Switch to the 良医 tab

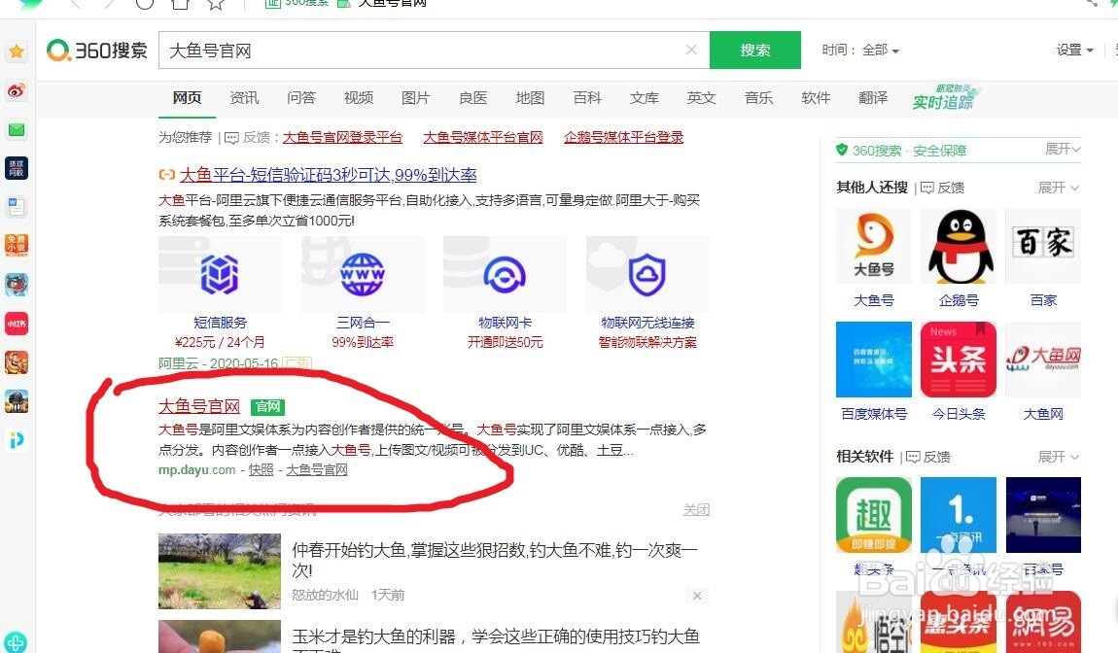[472, 98]
